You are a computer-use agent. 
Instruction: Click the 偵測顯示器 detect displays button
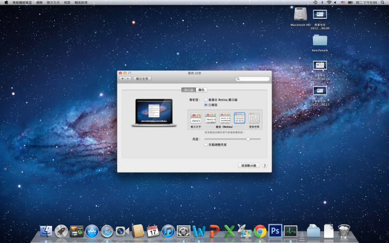point(249,166)
